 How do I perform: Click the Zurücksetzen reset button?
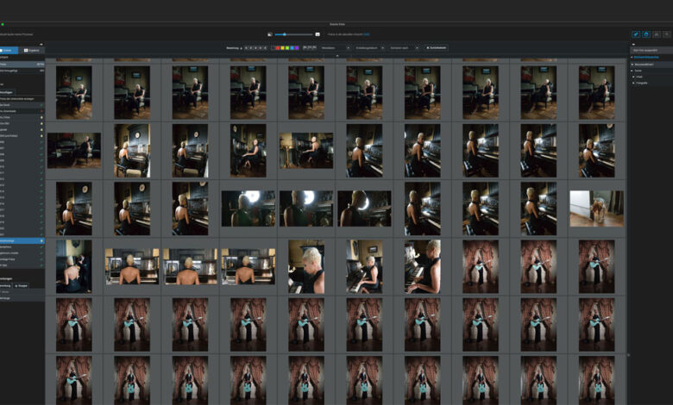point(437,47)
